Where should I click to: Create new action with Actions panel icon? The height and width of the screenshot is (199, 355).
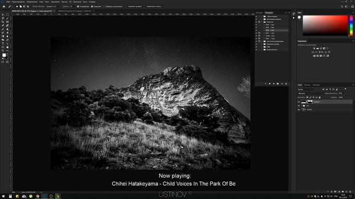coord(282,83)
